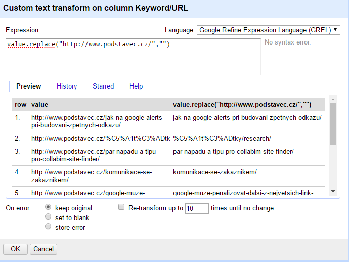Click row 4 original URL komunikace-se-zakaznikem
The image size is (349, 262).
tap(92, 176)
